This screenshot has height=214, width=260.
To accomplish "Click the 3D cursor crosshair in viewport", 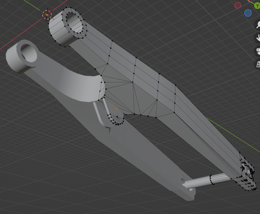I will pos(47,15).
